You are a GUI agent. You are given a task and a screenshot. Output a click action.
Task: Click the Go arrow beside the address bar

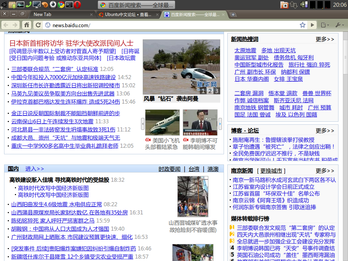312,25
